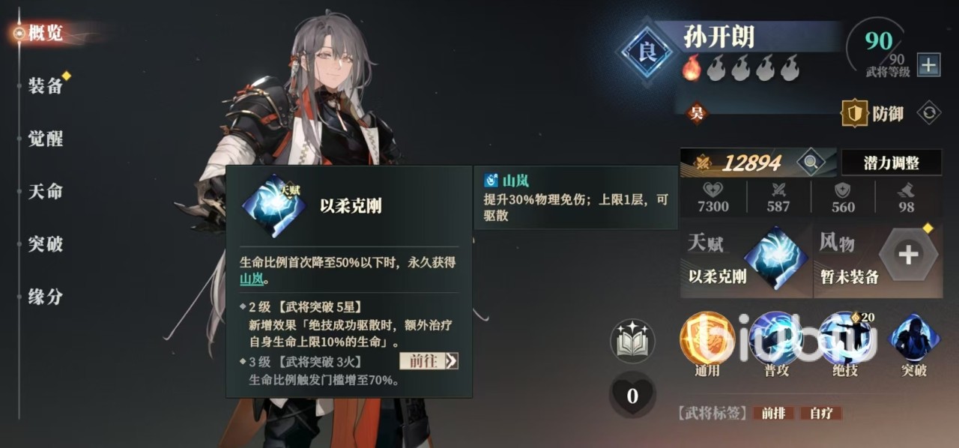Open the 突破 sidebar tab
959x448 pixels.
click(x=46, y=244)
